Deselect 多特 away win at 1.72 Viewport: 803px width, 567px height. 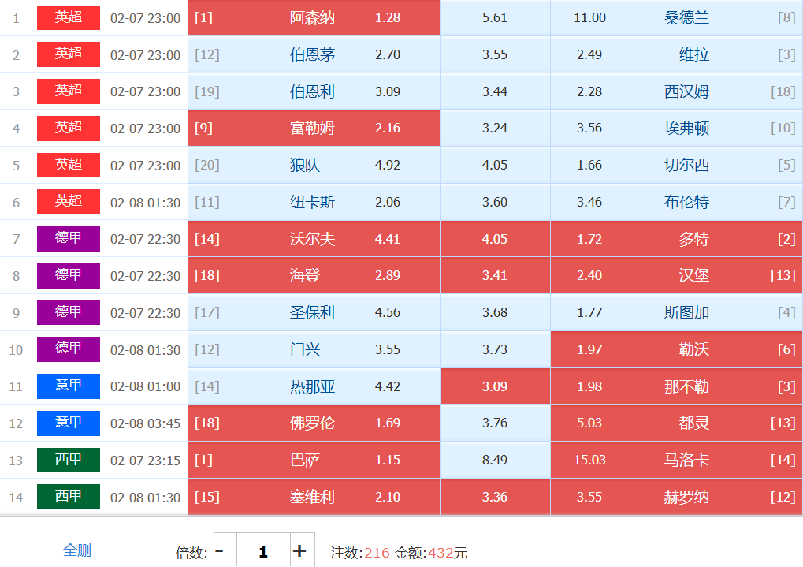[x=675, y=239]
